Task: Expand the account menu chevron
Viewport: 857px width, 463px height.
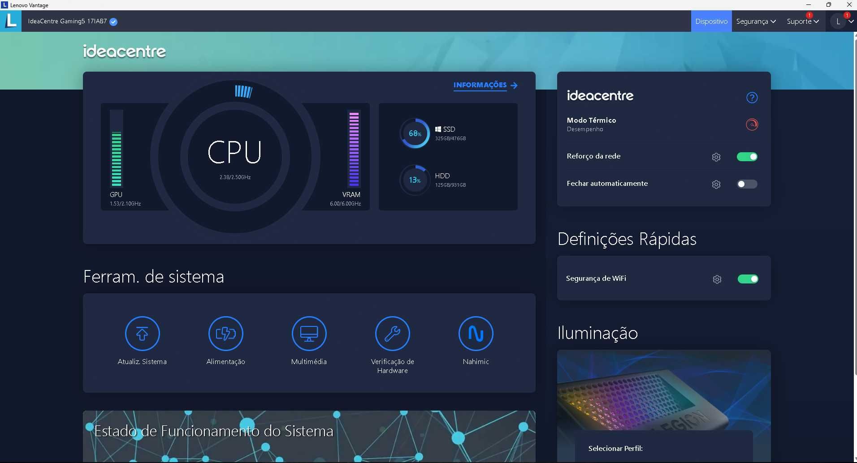Action: click(851, 21)
